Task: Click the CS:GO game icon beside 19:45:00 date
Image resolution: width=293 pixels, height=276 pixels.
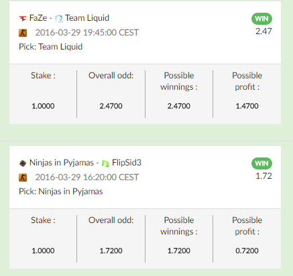Action: coord(23,33)
